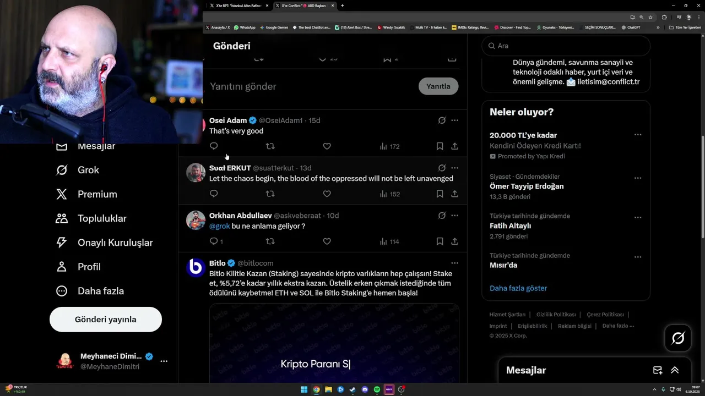The image size is (705, 396).
Task: Open options for Fatih Altaylı trend
Action: tap(638, 217)
